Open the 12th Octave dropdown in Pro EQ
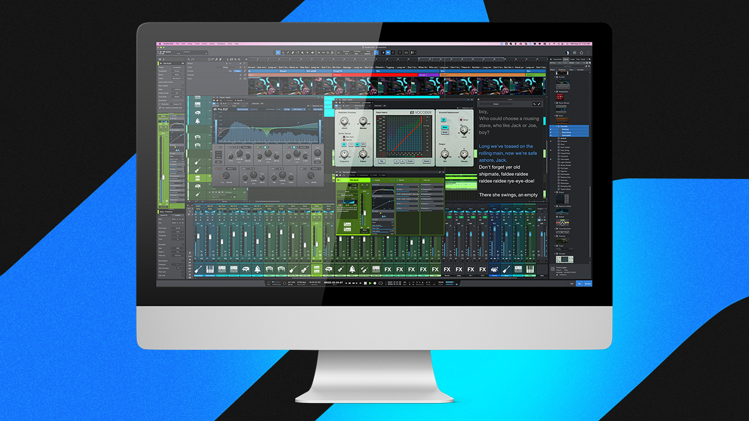 298,109
